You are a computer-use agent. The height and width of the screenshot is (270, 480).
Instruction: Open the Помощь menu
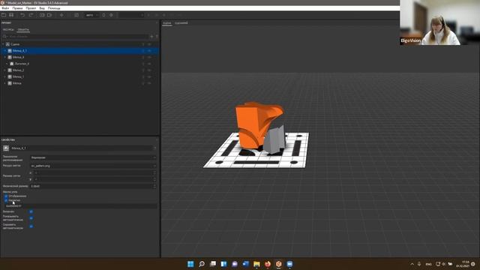(54, 8)
